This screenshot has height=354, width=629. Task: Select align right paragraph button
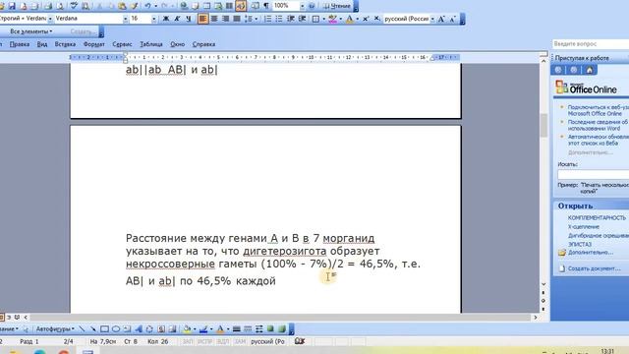226,19
